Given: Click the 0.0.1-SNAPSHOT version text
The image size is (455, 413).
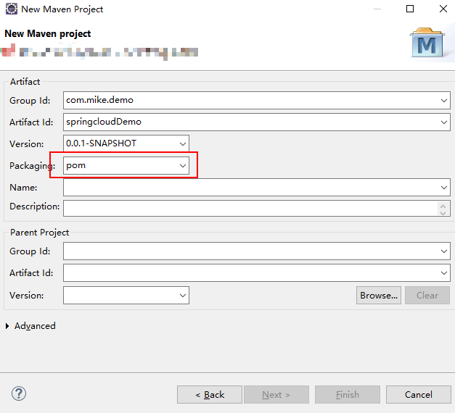Looking at the screenshot, I should pyautogui.click(x=101, y=143).
